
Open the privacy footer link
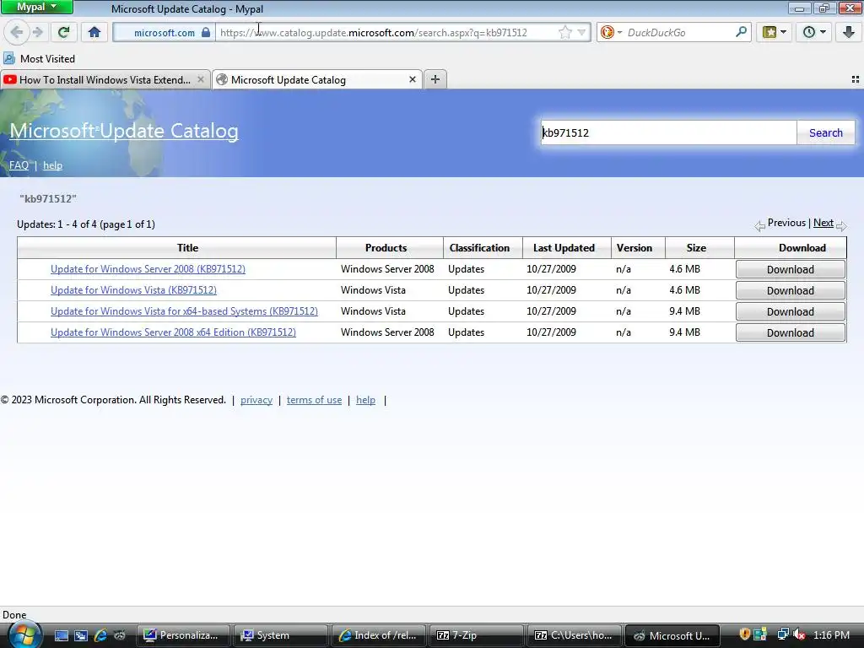256,400
